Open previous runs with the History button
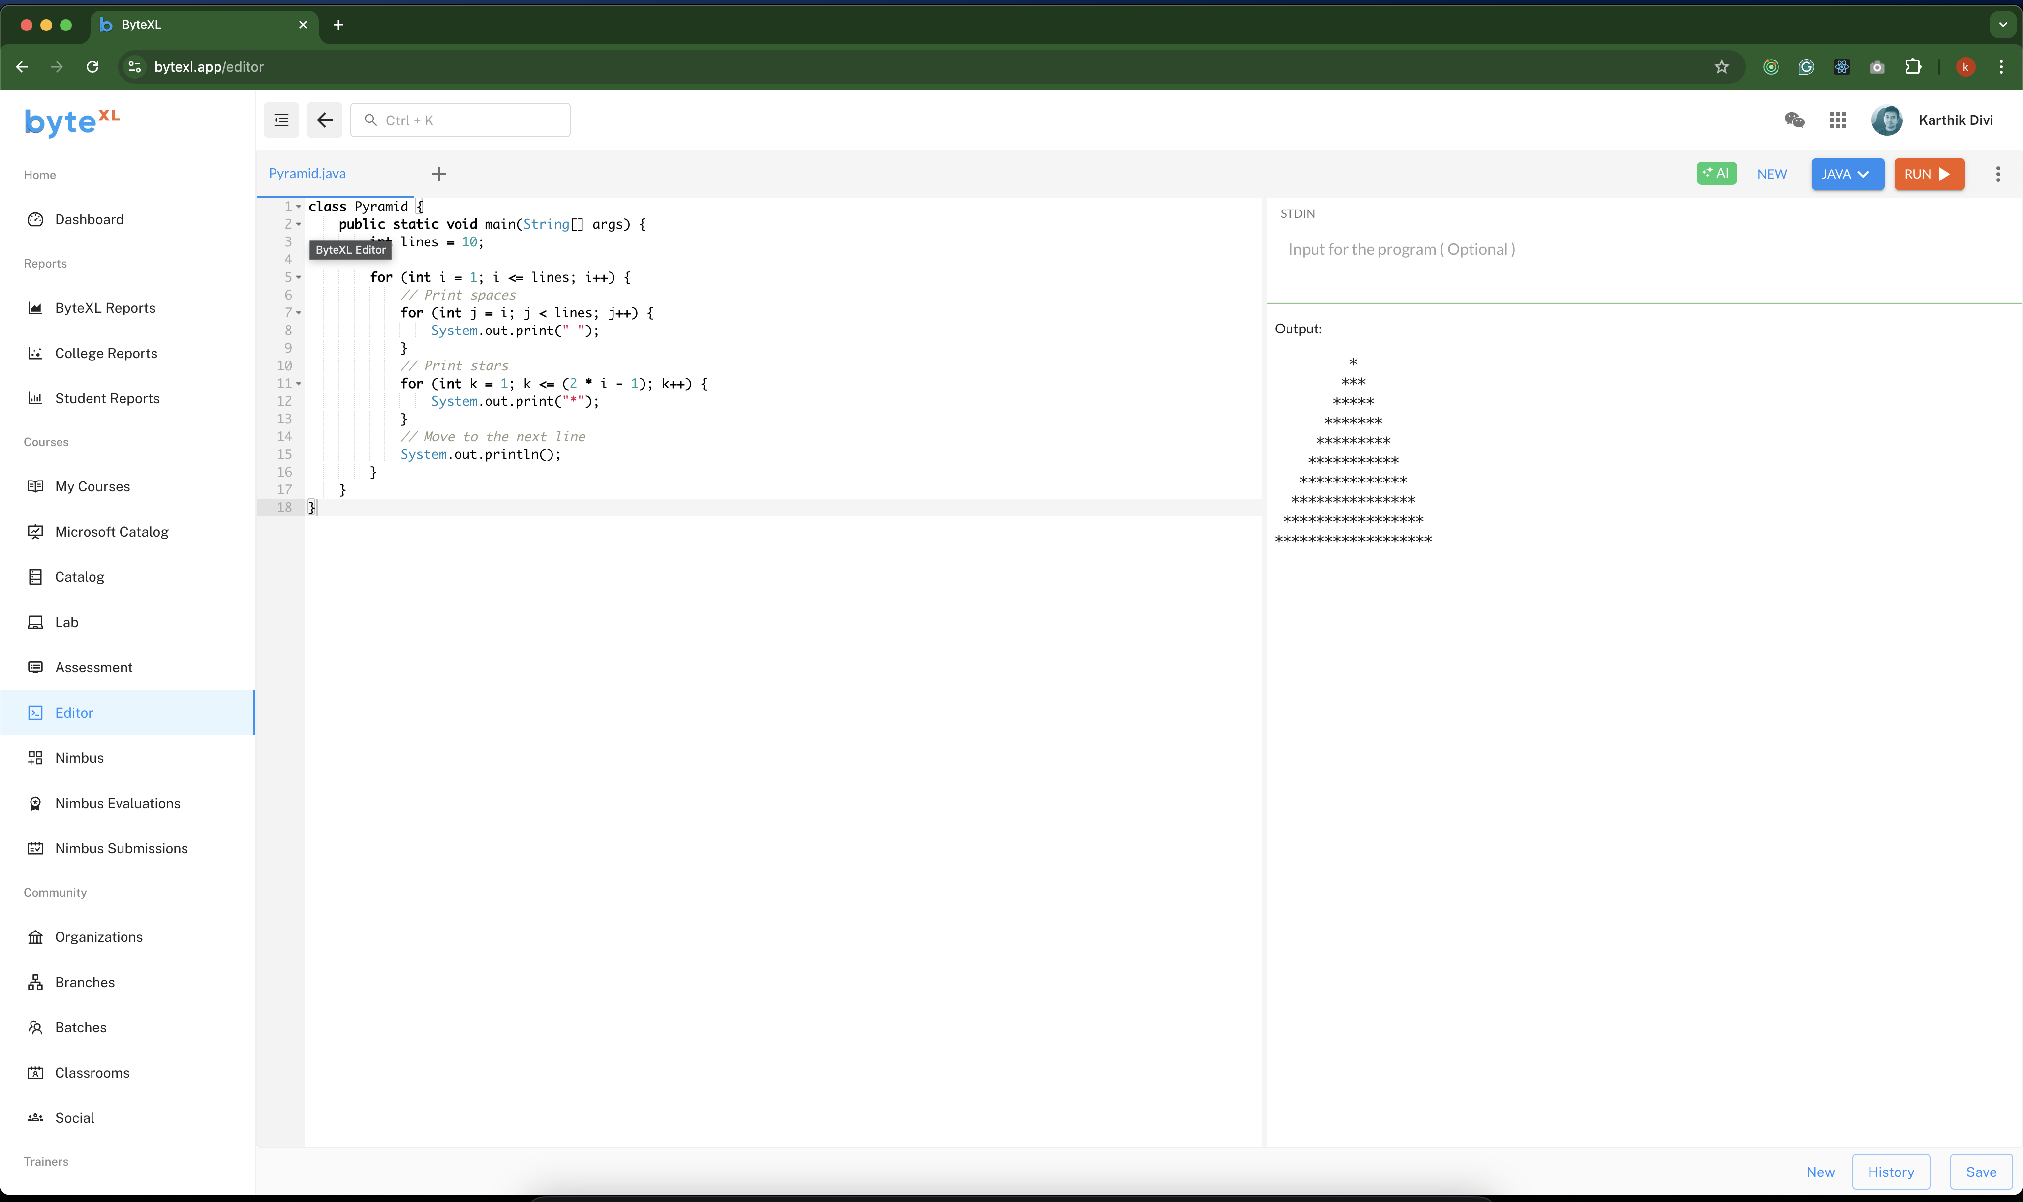 click(x=1892, y=1171)
